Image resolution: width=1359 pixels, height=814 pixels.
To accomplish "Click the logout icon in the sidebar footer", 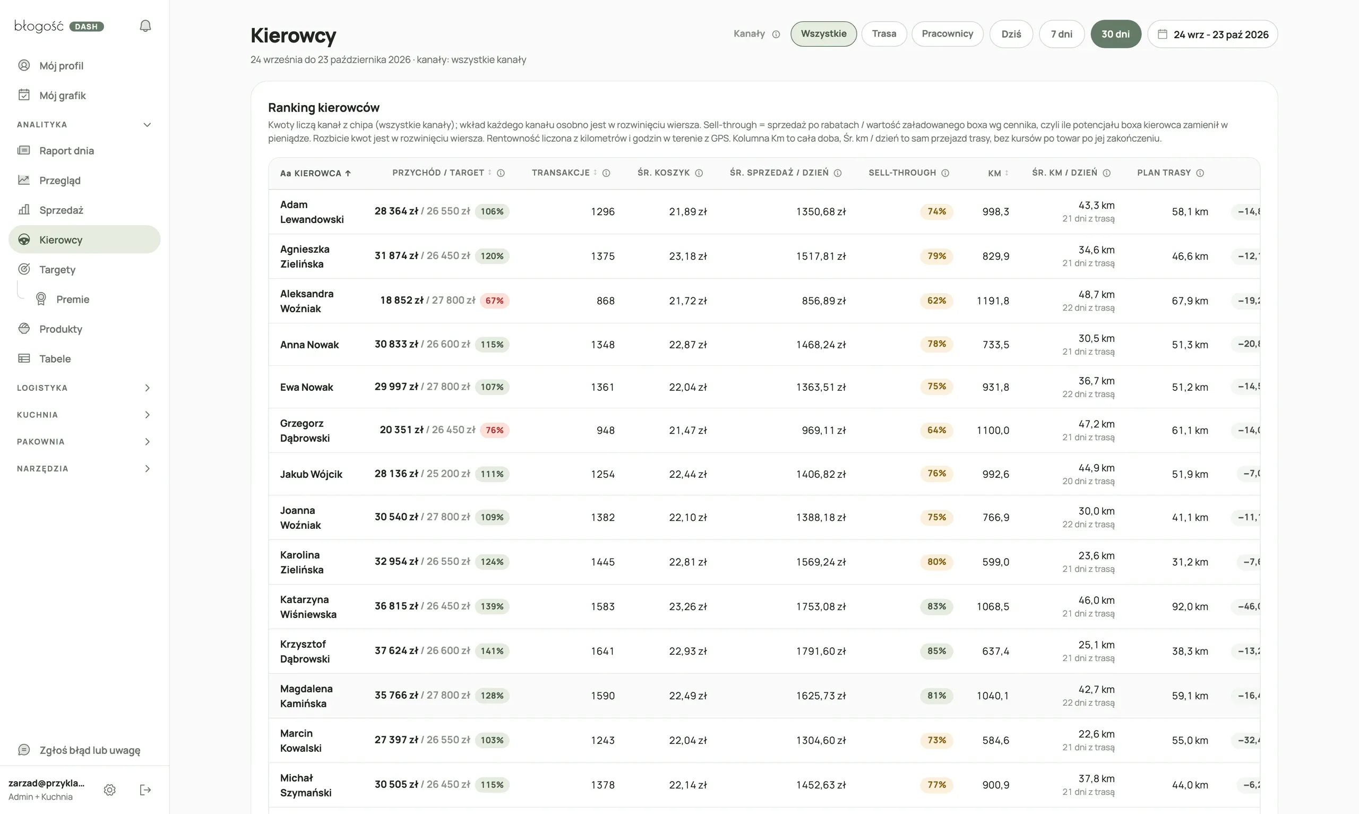I will click(145, 790).
